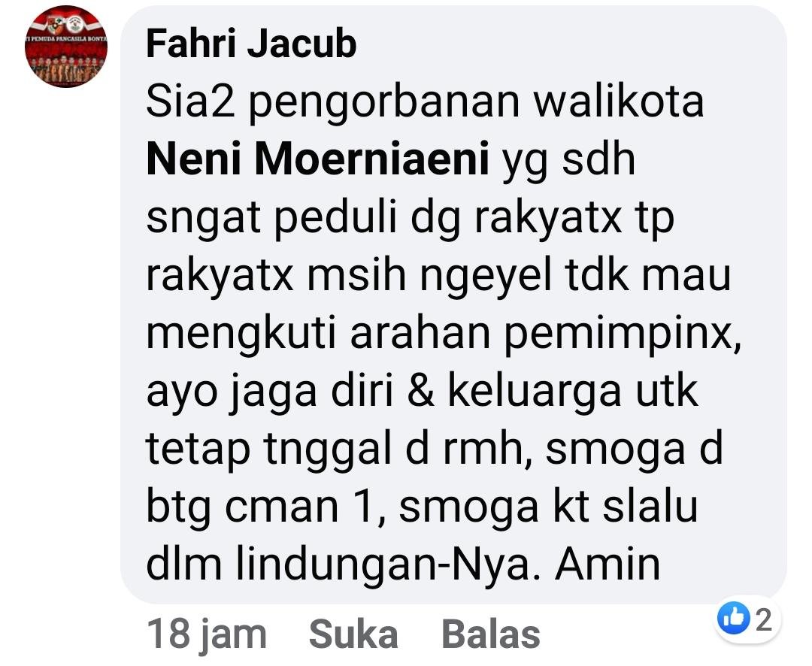Click Balas to reply to comment

[490, 634]
